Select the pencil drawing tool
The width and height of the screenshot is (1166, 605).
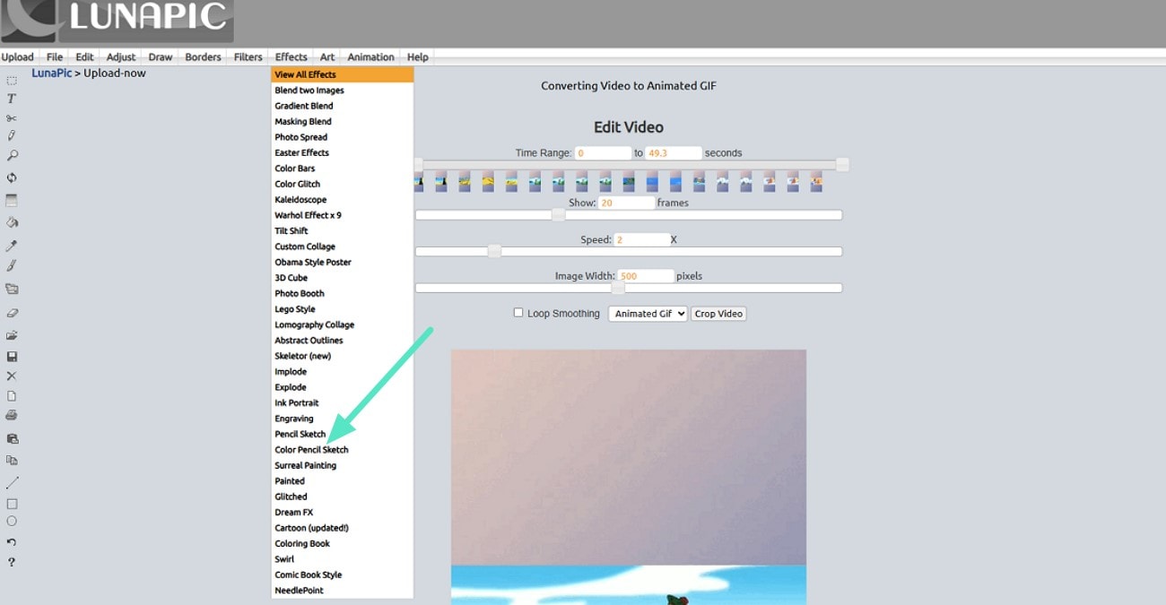coord(12,135)
